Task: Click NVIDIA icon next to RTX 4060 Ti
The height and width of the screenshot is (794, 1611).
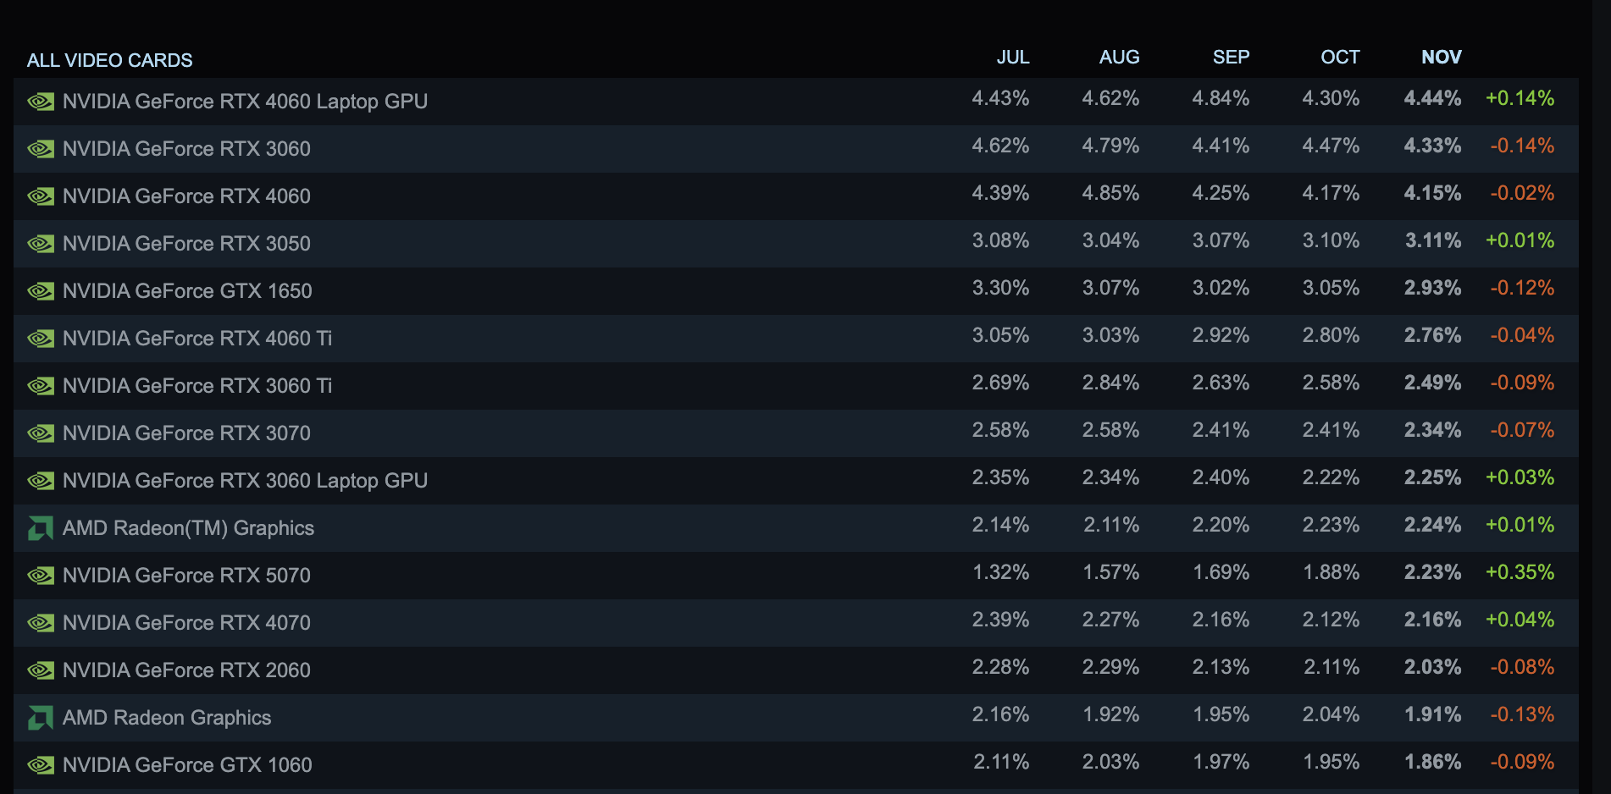Action: click(41, 339)
